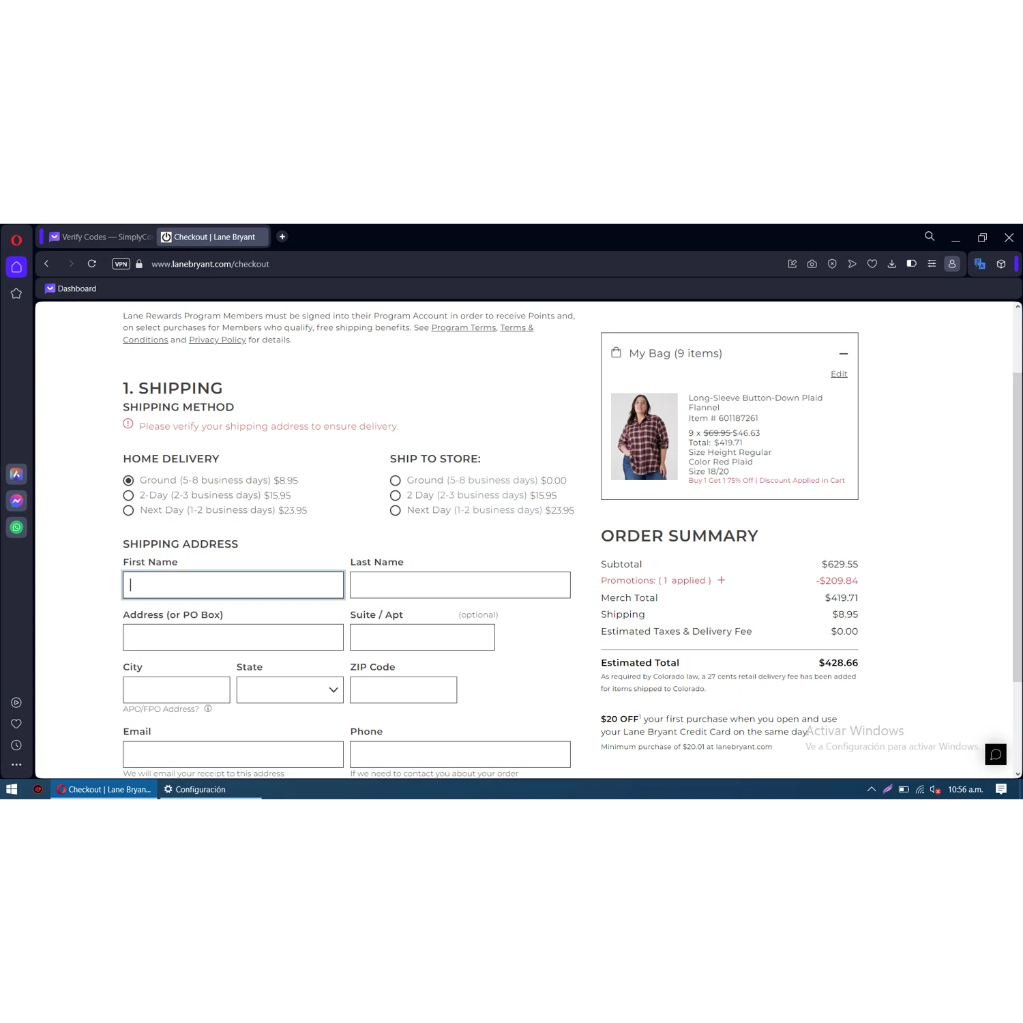Open the Program Terms link
This screenshot has height=1023, width=1023.
(463, 327)
